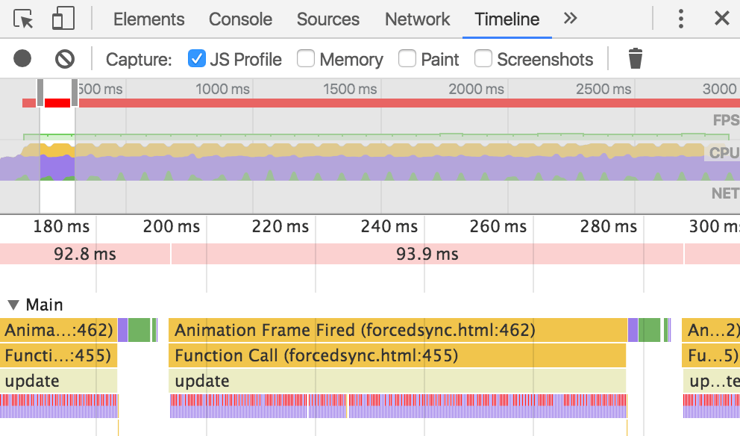Screen dimensions: 740x436
Task: Open the three-dot DevTools menu
Action: coord(680,19)
